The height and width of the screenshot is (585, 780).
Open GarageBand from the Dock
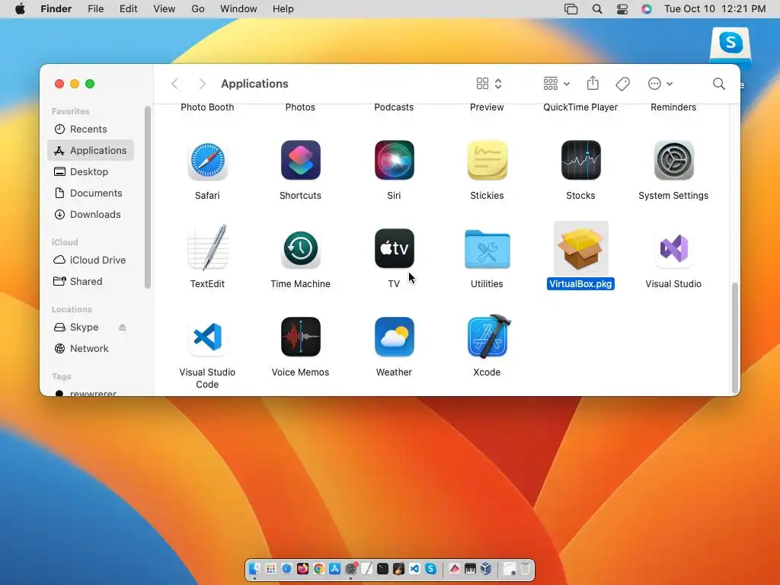coord(398,569)
